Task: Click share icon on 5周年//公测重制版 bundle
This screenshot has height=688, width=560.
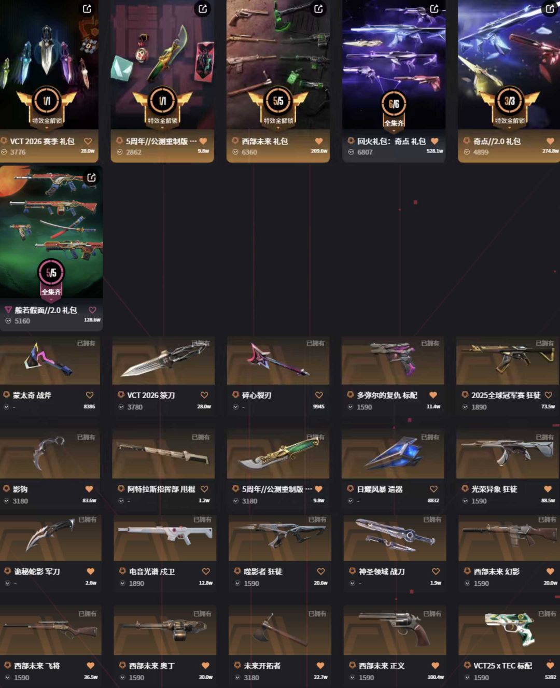Action: (x=203, y=9)
